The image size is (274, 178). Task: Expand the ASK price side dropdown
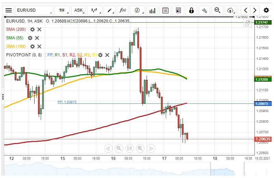(79, 10)
